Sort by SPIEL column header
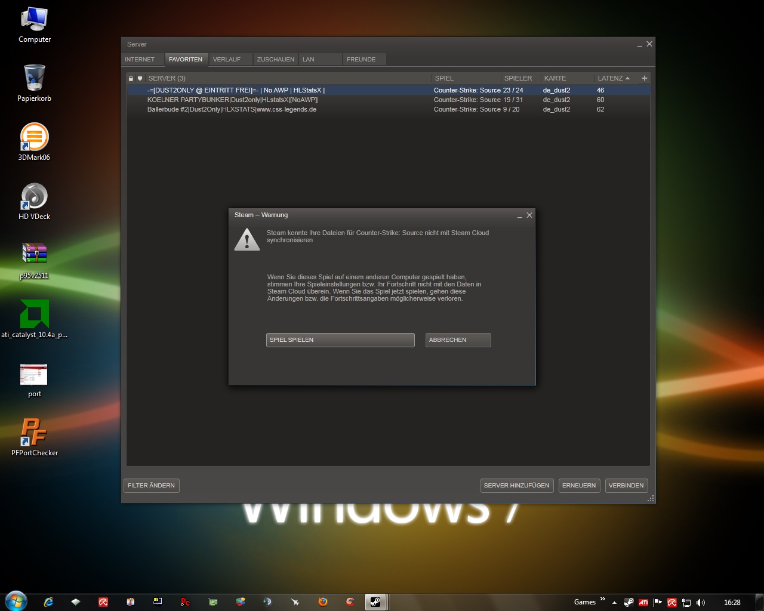Image resolution: width=764 pixels, height=611 pixels. pyautogui.click(x=467, y=78)
